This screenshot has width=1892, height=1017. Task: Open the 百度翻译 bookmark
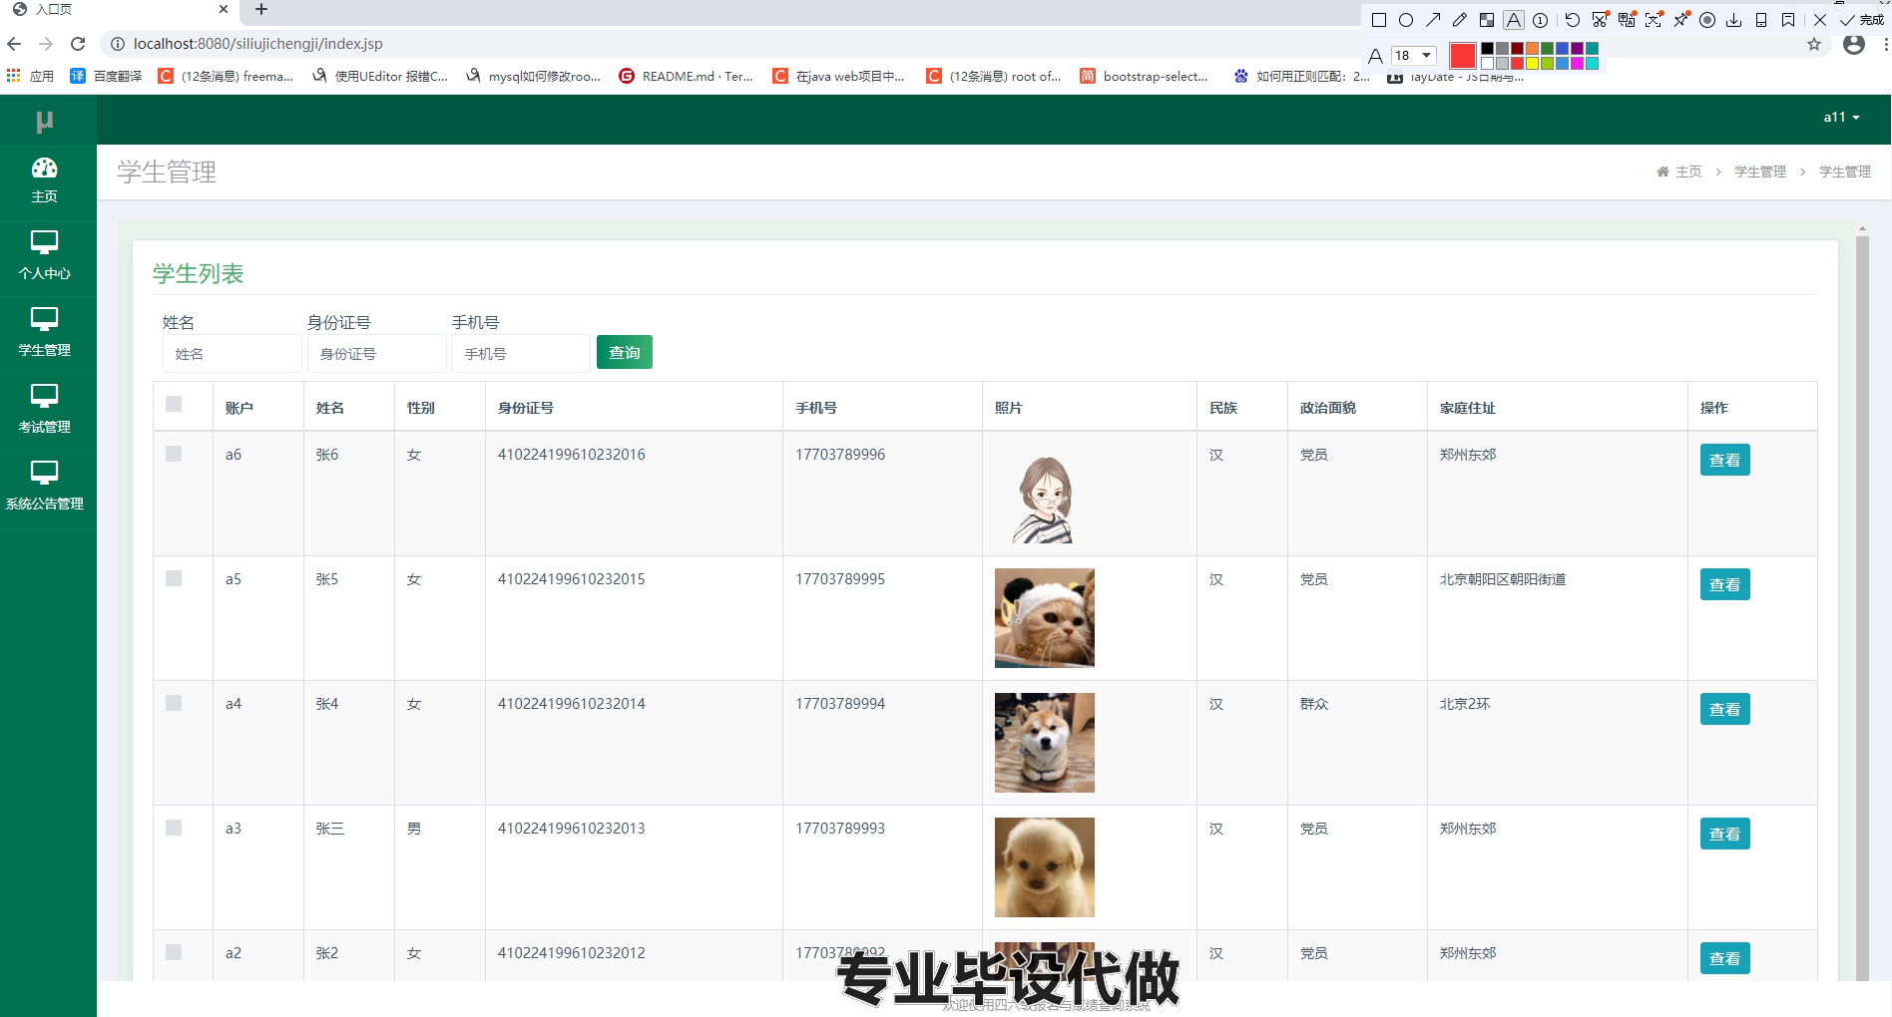click(x=106, y=76)
